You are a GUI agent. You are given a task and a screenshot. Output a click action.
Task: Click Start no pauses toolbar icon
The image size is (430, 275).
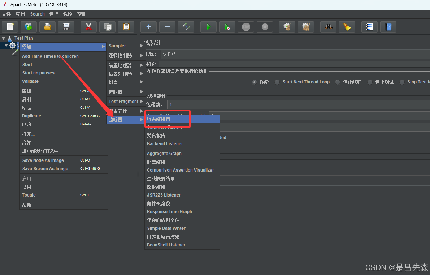pos(227,27)
